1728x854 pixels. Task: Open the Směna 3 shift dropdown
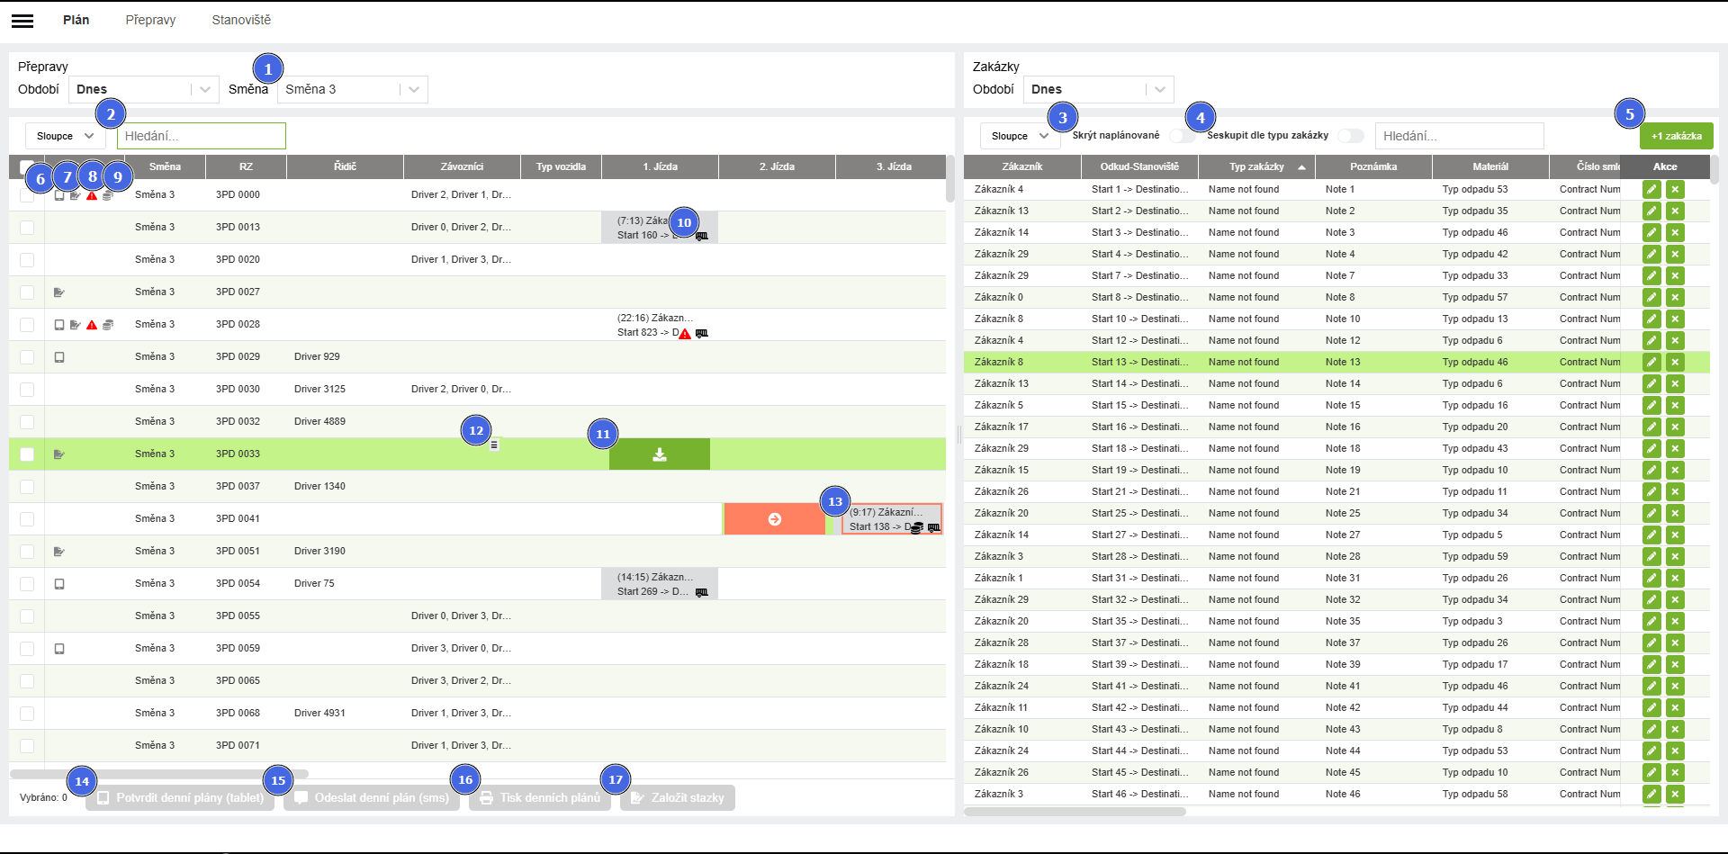[x=352, y=89]
